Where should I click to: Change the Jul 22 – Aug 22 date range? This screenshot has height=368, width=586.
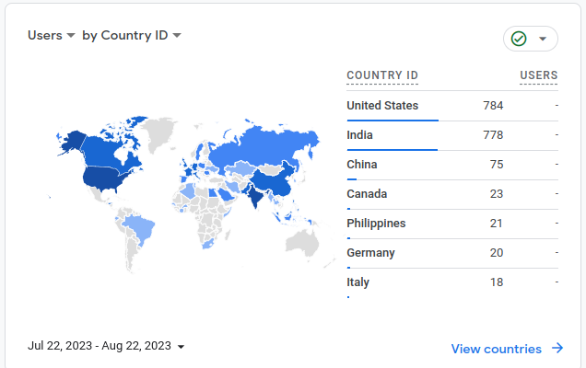106,346
